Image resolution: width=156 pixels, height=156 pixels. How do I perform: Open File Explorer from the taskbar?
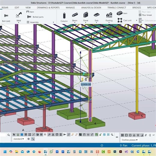pyautogui.click(x=16, y=152)
